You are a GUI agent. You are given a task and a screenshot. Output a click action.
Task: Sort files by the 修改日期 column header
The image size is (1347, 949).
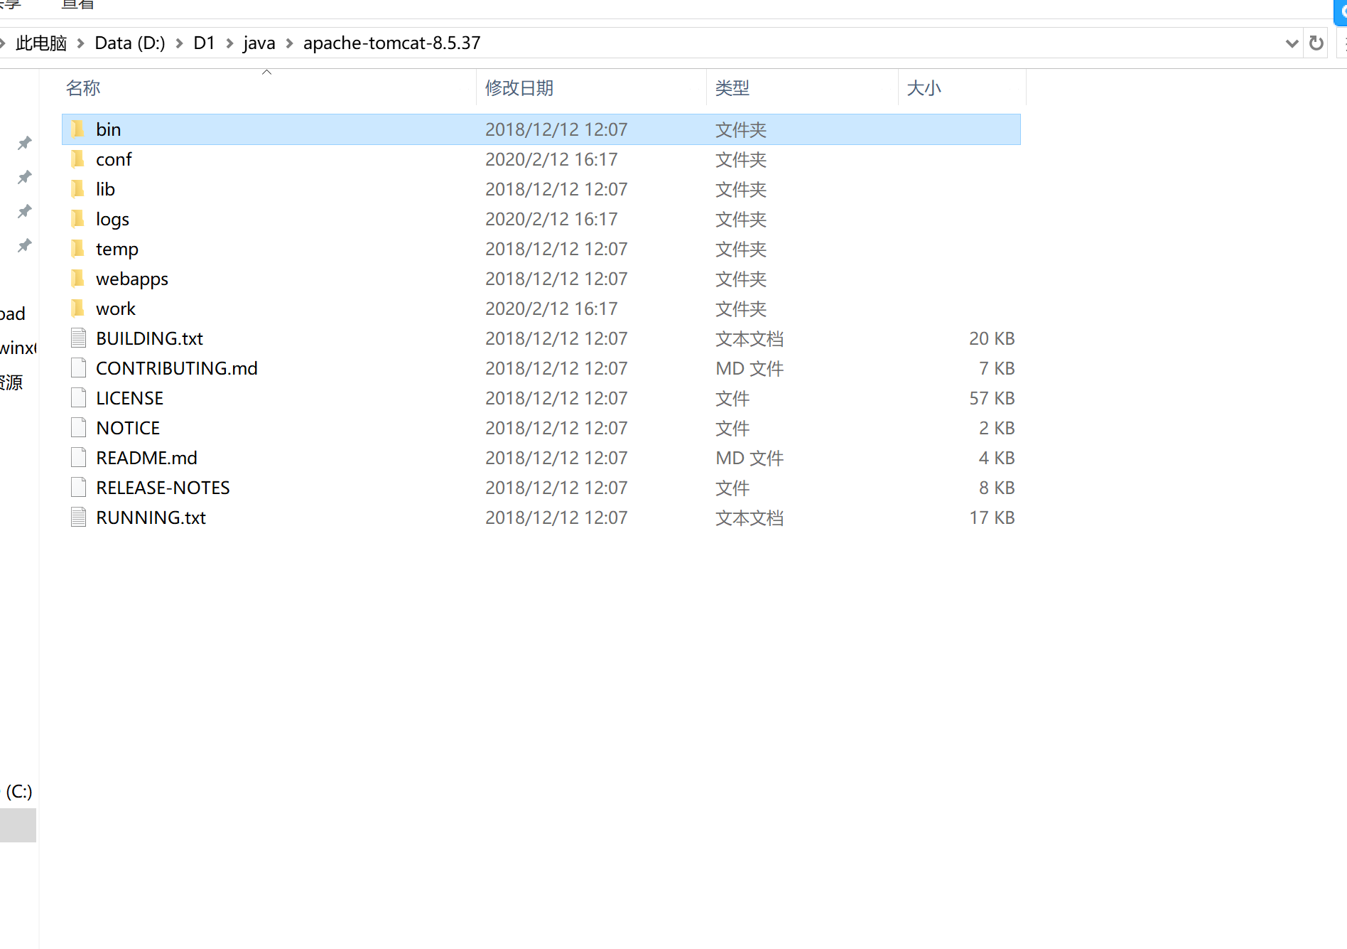519,87
